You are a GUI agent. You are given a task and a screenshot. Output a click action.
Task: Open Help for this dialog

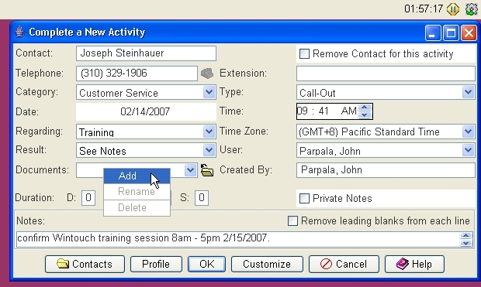tap(414, 264)
